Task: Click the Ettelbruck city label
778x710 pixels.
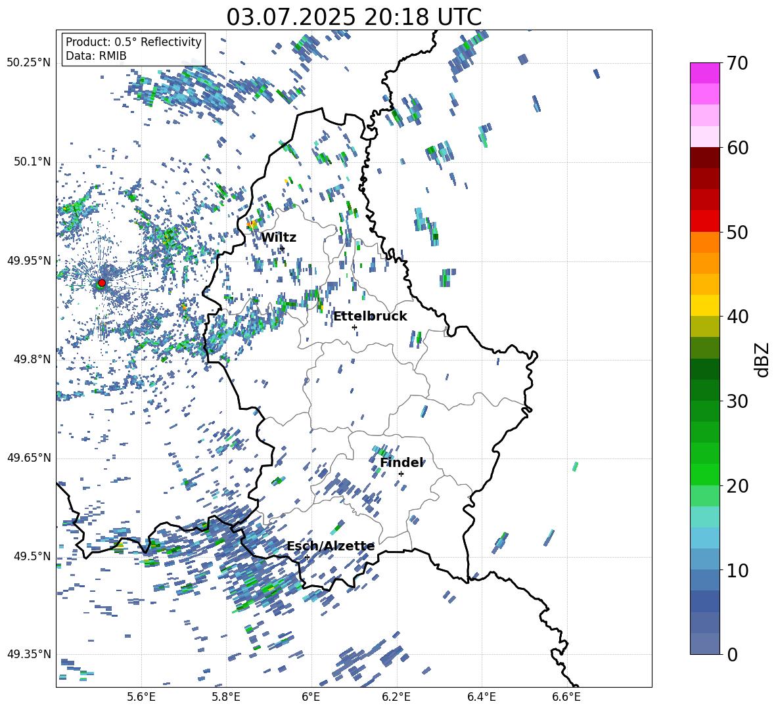Action: pos(370,317)
